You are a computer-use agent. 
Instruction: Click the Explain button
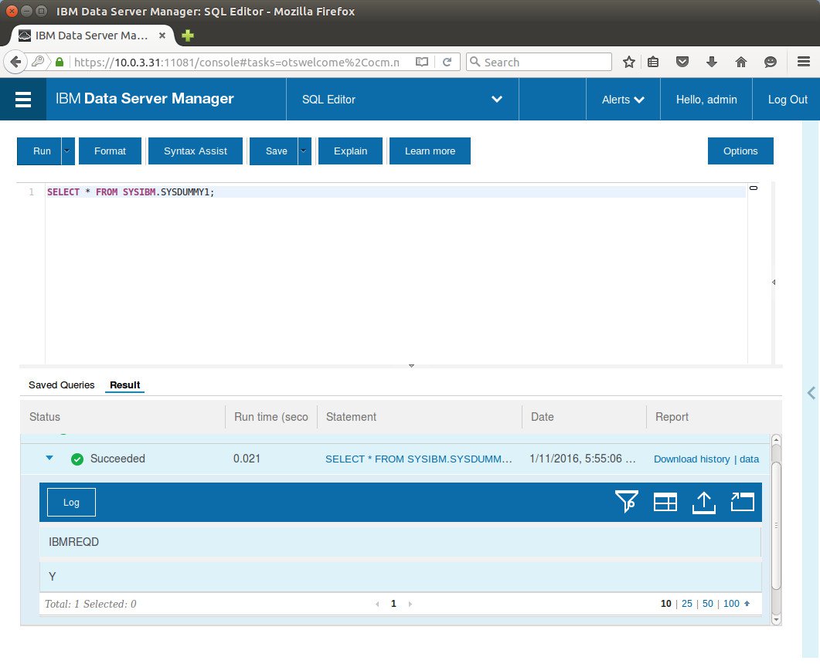tap(350, 151)
